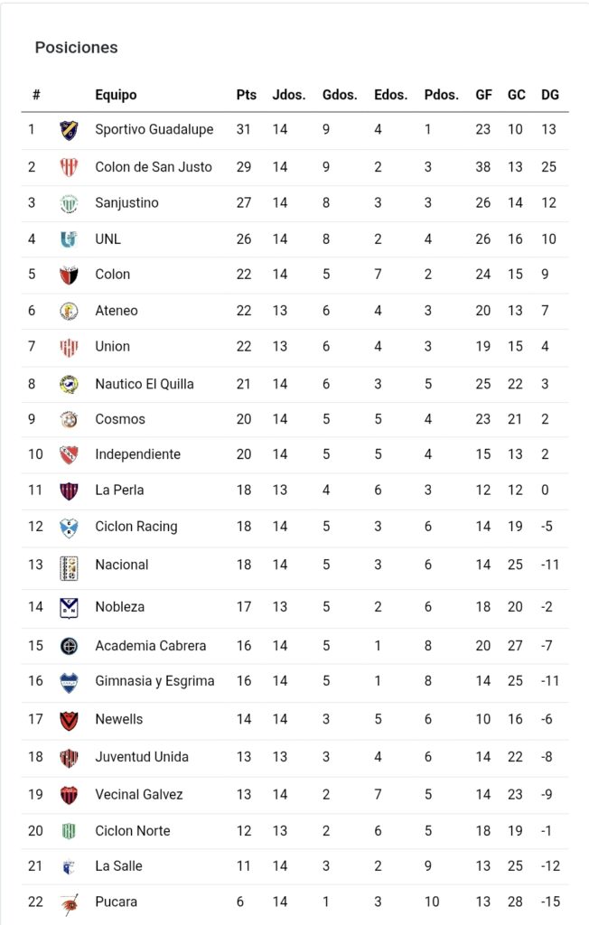Open the Sanjustino team name
This screenshot has height=925, width=589.
tap(126, 203)
